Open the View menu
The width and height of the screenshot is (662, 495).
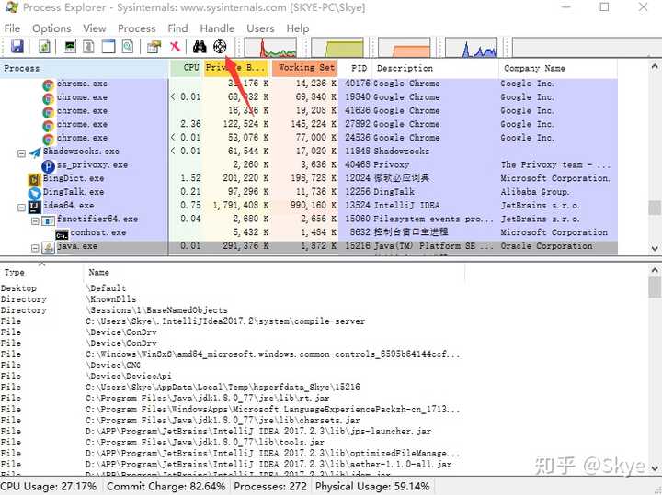(x=95, y=28)
